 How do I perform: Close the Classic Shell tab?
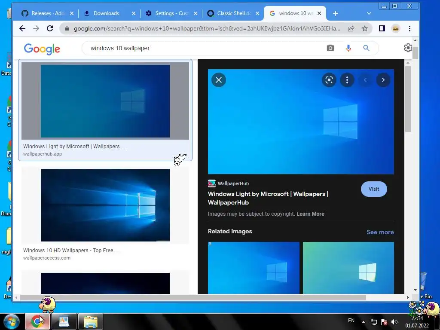click(x=257, y=13)
